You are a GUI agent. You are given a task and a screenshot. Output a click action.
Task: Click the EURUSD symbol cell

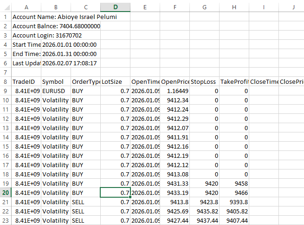coord(56,91)
